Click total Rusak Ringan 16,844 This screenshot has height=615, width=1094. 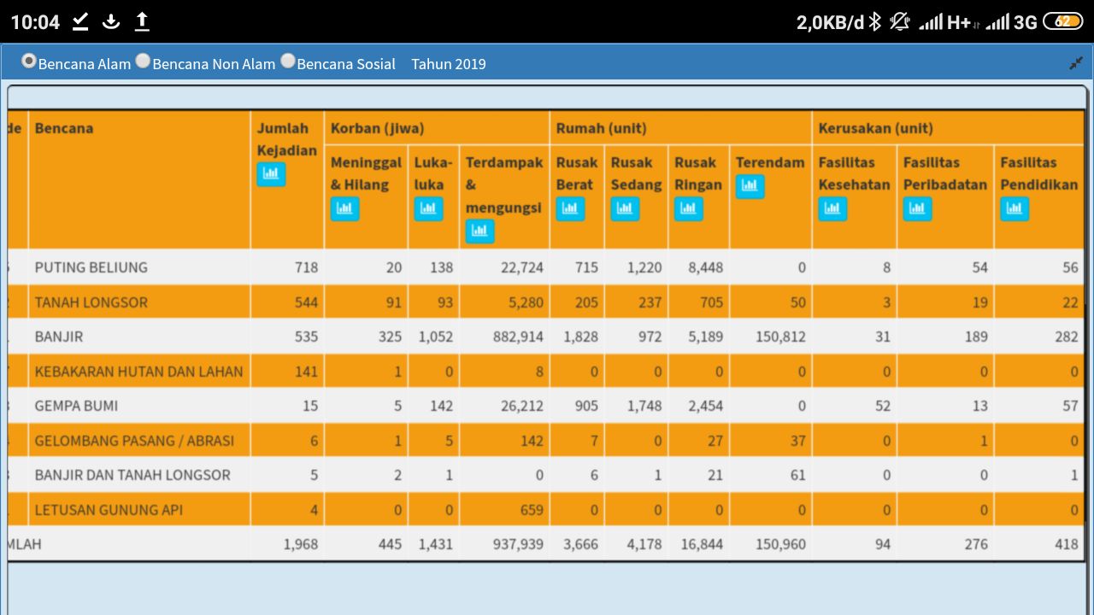(702, 544)
